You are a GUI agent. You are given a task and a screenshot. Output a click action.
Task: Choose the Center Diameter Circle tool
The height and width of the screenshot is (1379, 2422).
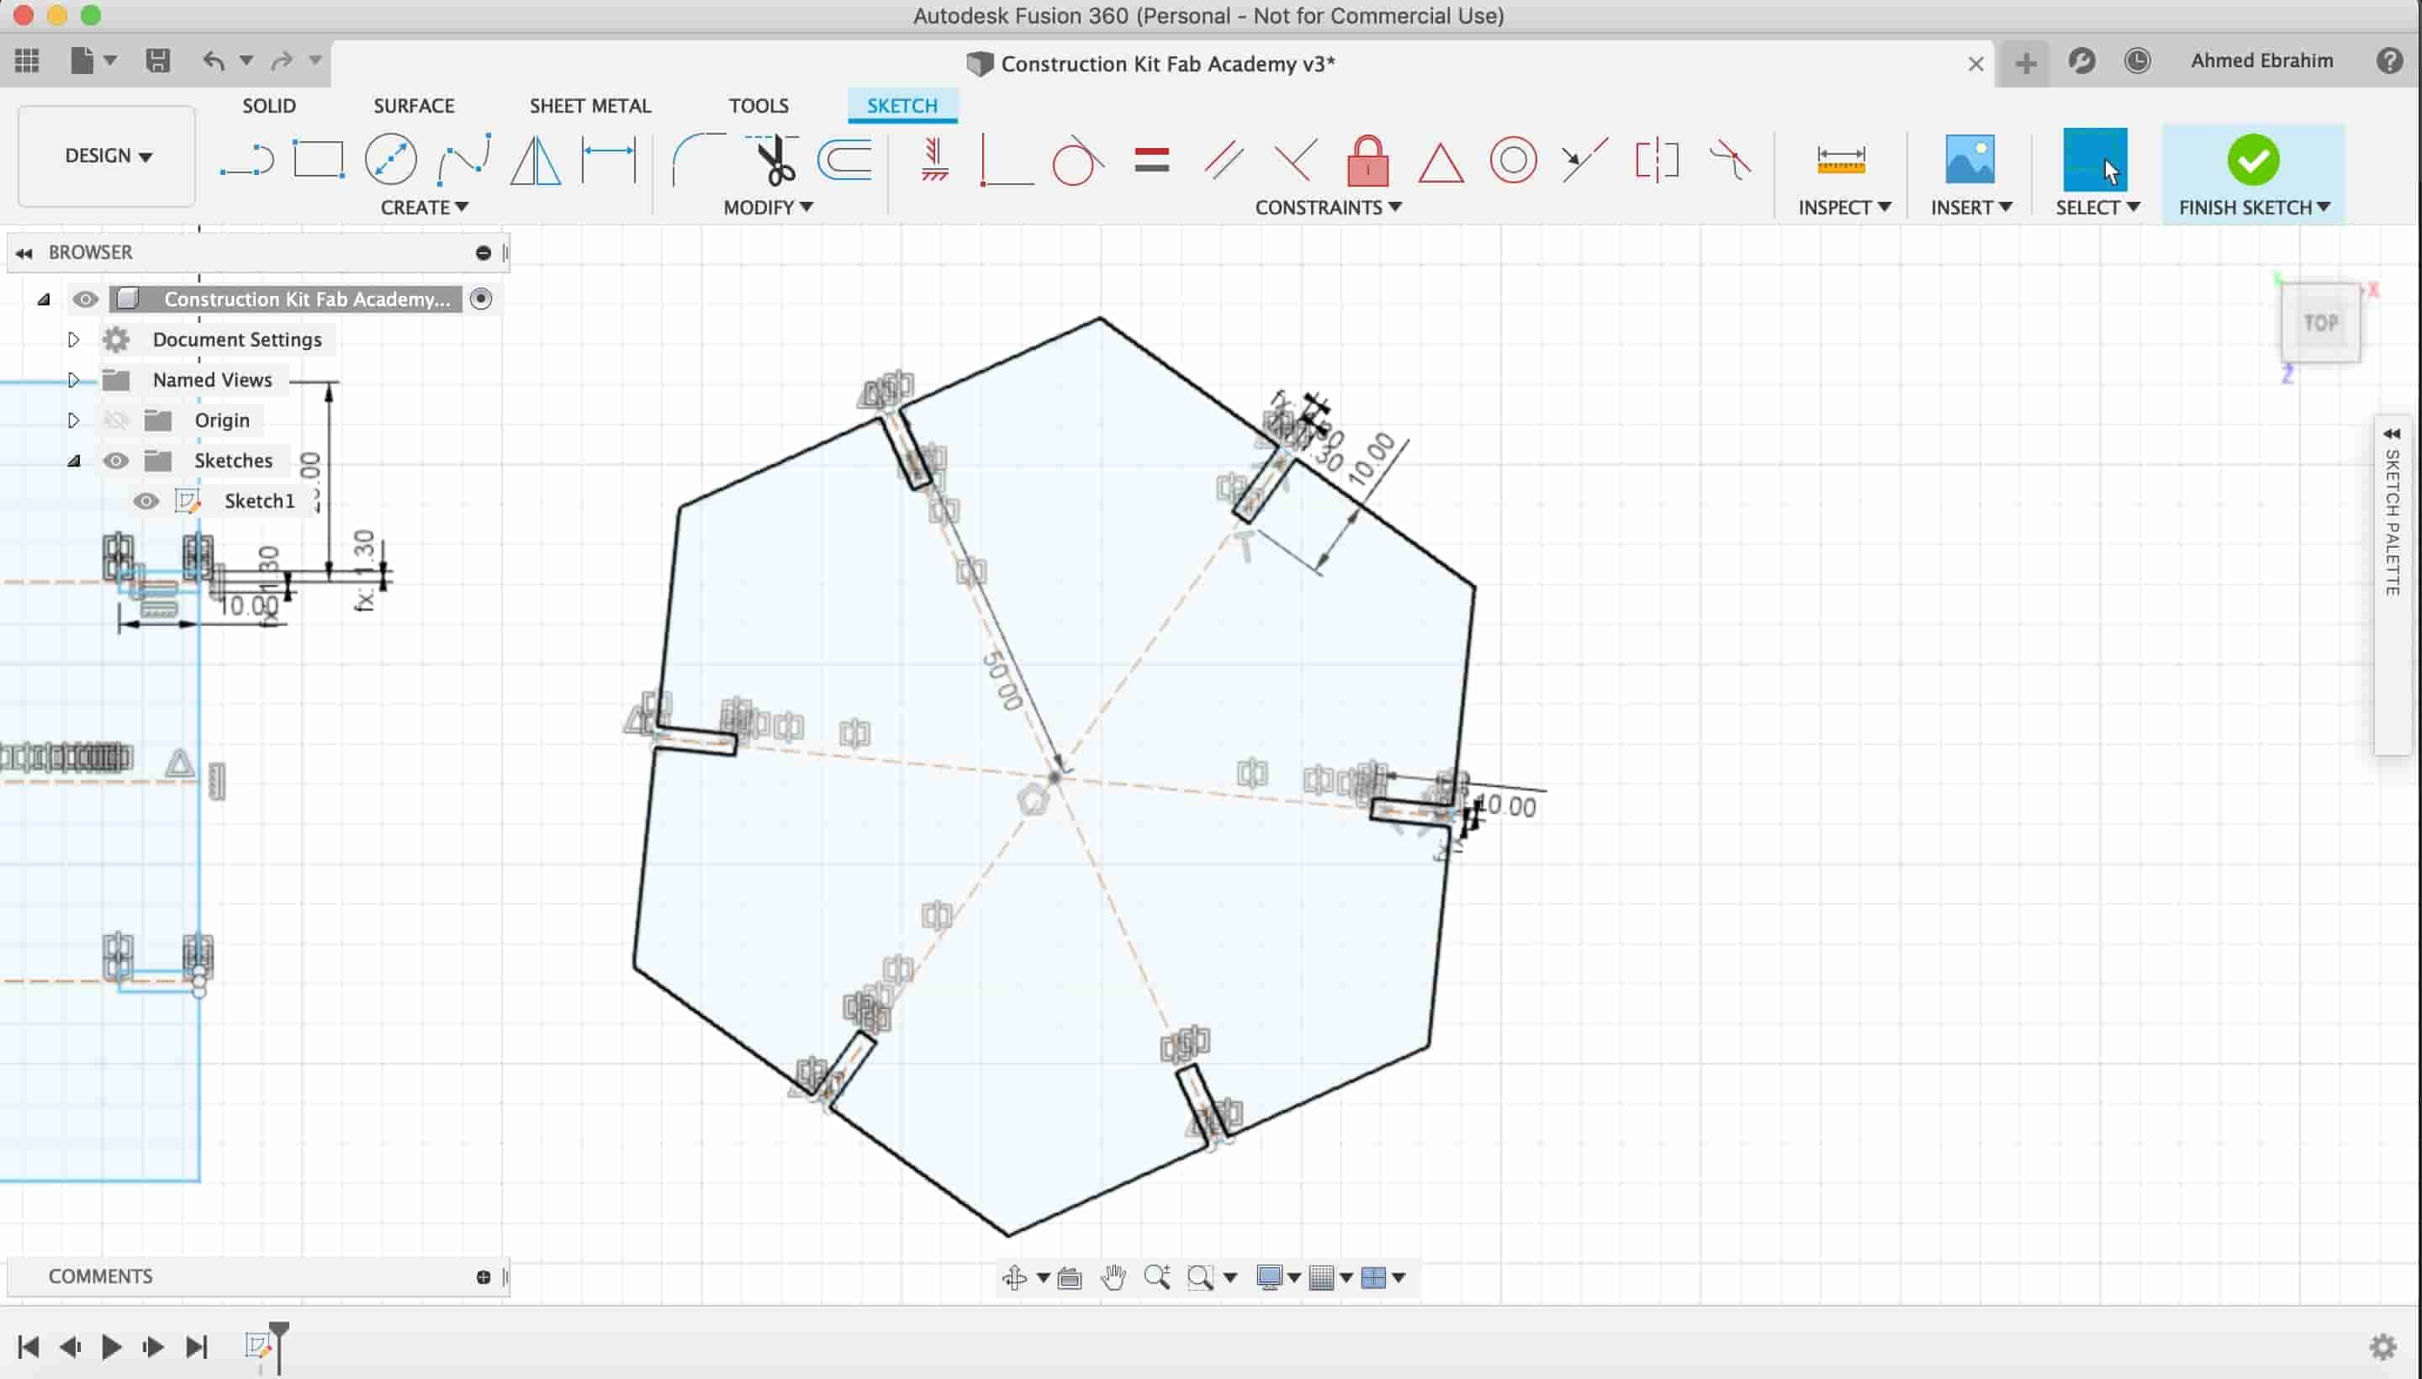click(390, 159)
